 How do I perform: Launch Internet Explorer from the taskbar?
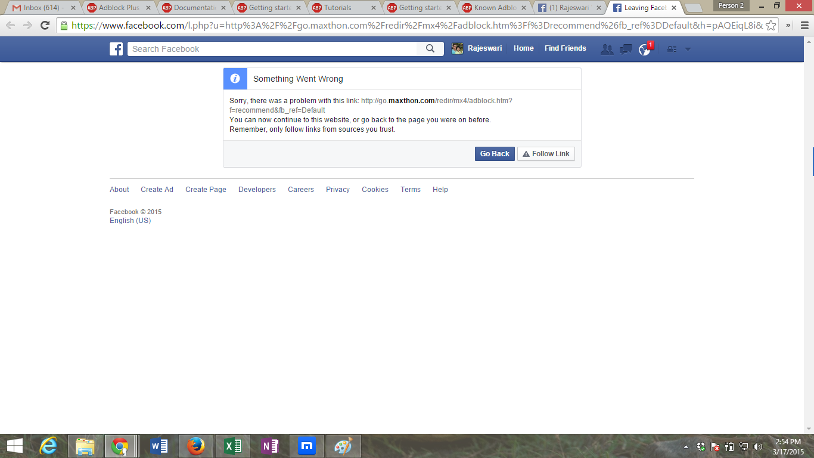tap(48, 446)
